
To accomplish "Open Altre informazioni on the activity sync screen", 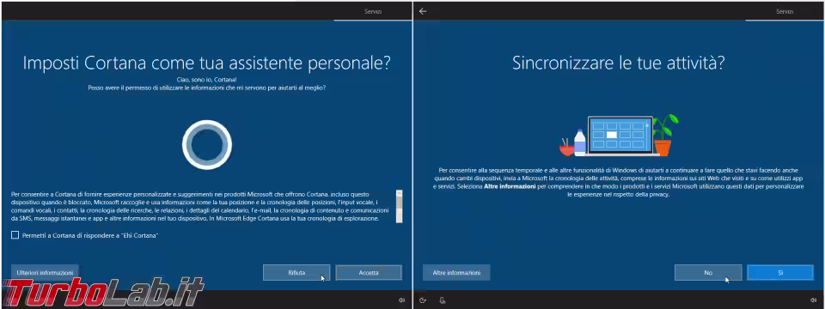I will pyautogui.click(x=456, y=273).
